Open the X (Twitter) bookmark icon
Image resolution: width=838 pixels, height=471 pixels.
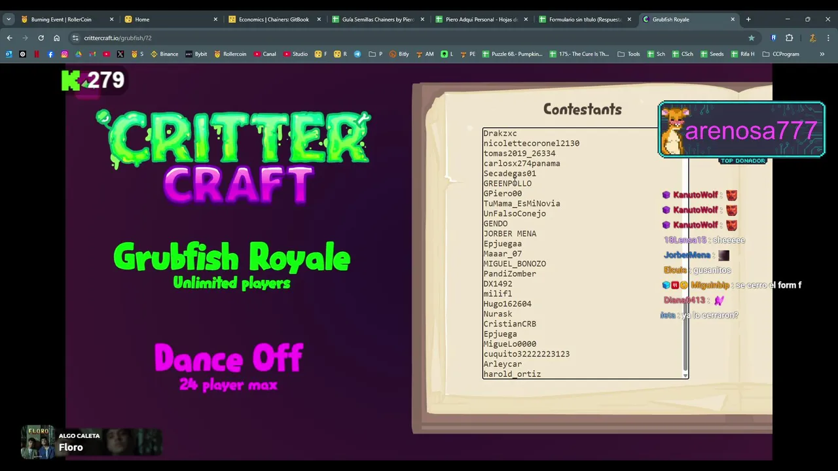[120, 54]
